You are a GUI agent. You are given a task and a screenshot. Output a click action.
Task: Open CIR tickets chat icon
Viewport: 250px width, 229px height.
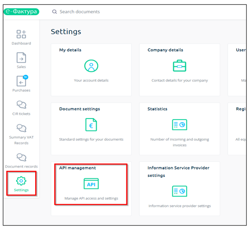[x=21, y=104]
